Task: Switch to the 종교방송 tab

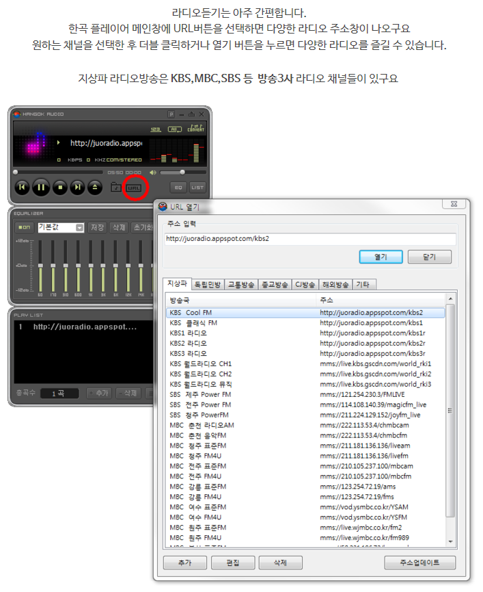Action: tap(275, 285)
